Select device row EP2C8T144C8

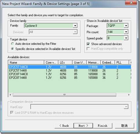(70, 74)
